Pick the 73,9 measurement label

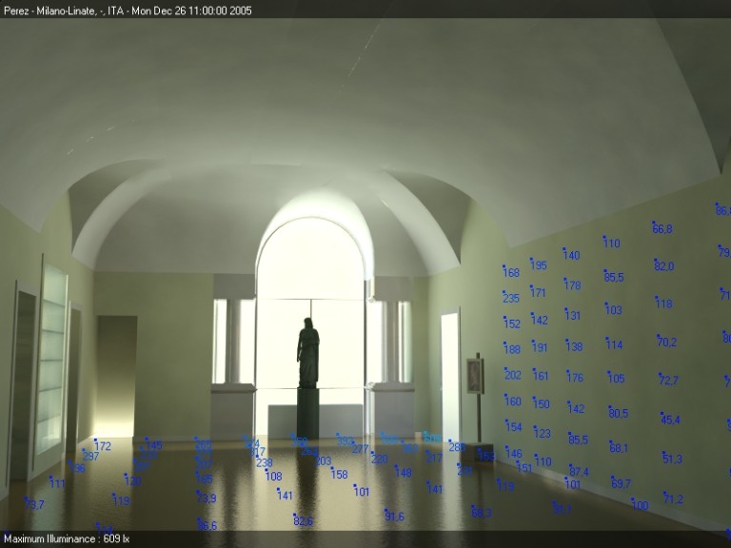207,499
